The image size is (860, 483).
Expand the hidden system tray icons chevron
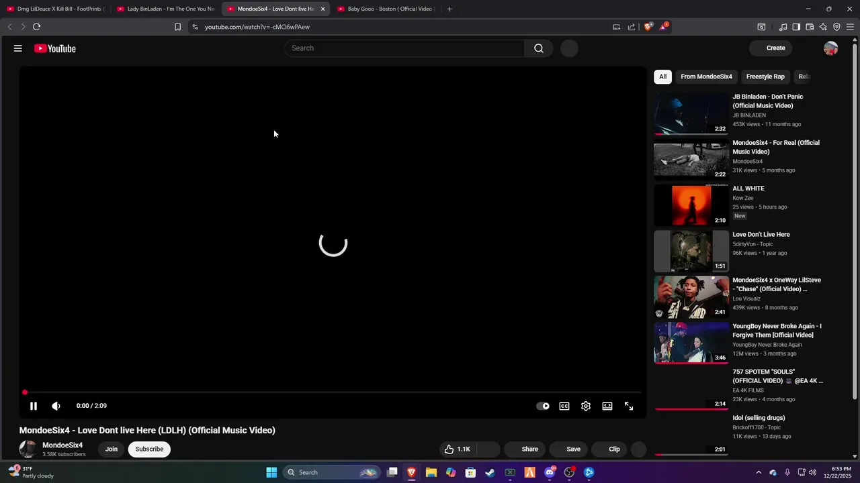759,472
